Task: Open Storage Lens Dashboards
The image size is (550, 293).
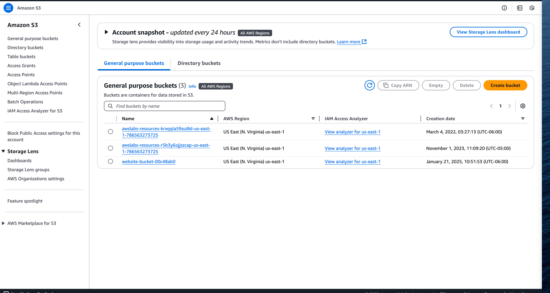Action: click(x=19, y=161)
